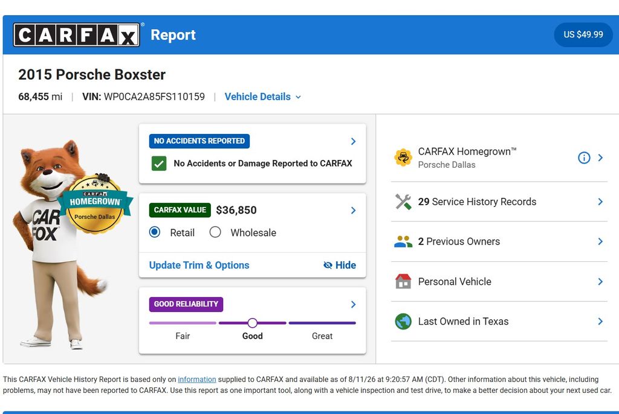Click the Great segment of reliability bar
This screenshot has width=619, height=414.
(322, 323)
